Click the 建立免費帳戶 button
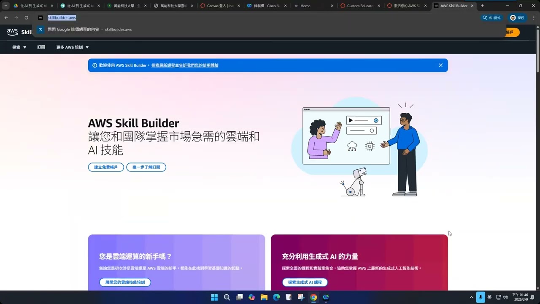The width and height of the screenshot is (540, 304). click(x=106, y=167)
